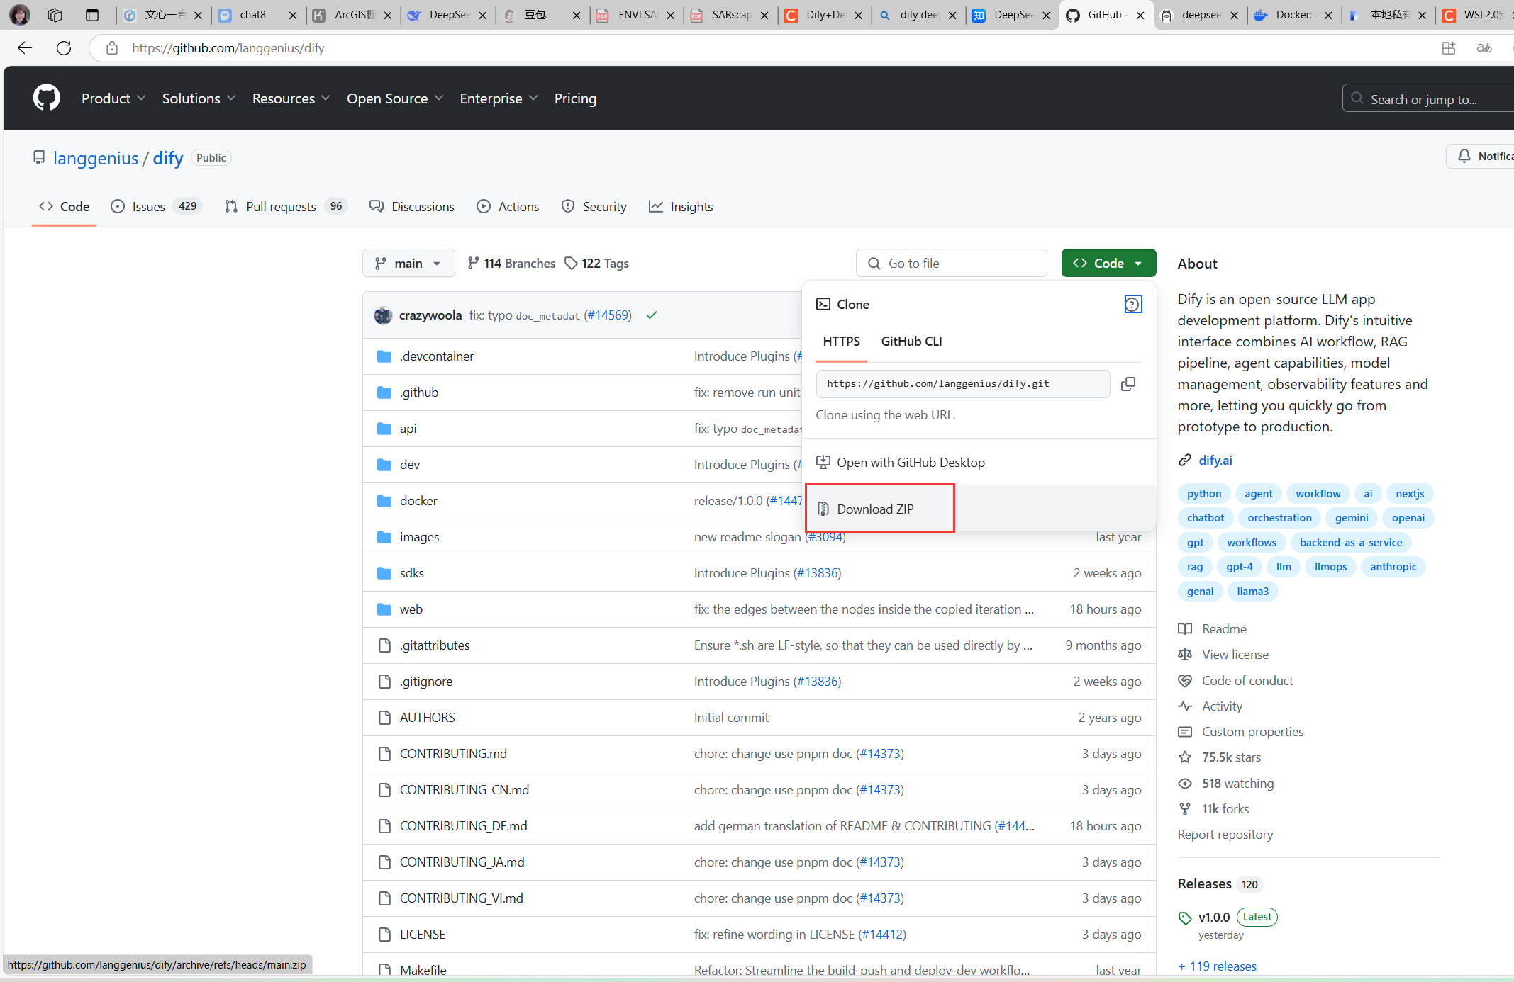This screenshot has width=1514, height=982.
Task: Open the .devcontainer folder
Action: coord(436,356)
